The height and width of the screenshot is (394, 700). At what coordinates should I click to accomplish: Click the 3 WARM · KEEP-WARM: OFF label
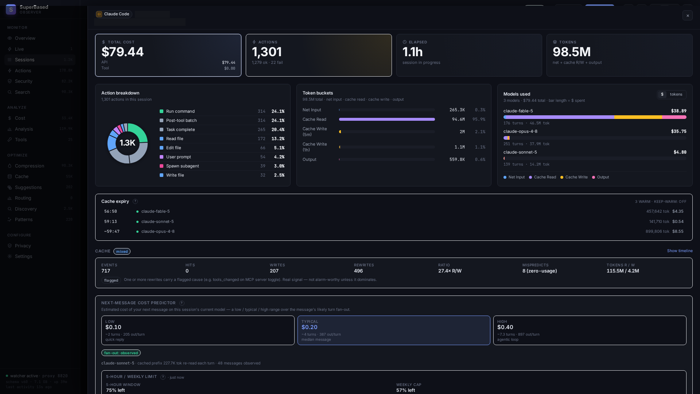[661, 202]
